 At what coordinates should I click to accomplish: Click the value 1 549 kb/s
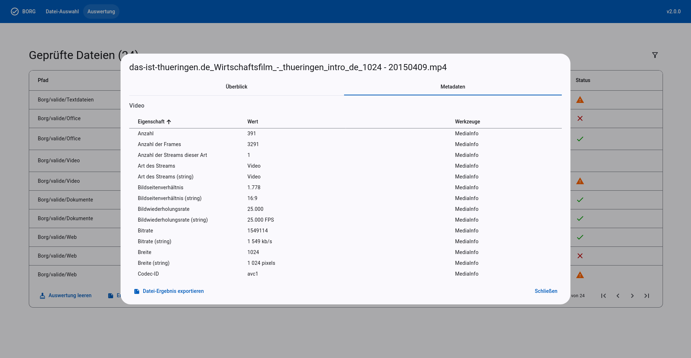pyautogui.click(x=259, y=241)
